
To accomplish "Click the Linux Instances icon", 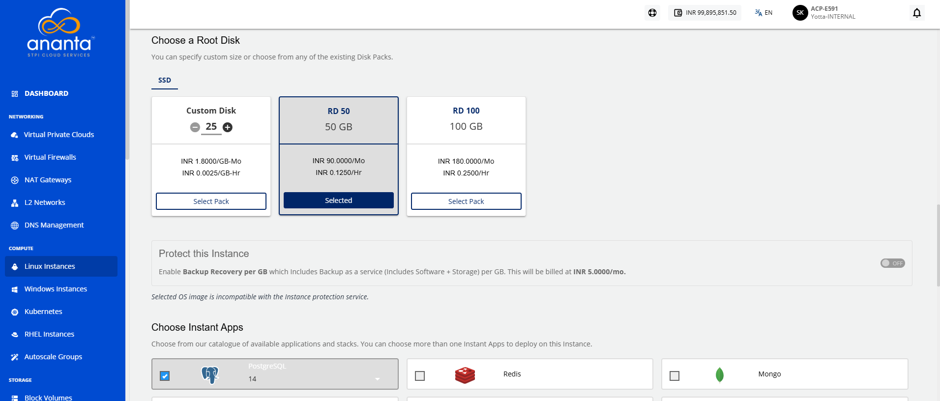I will pos(15,266).
